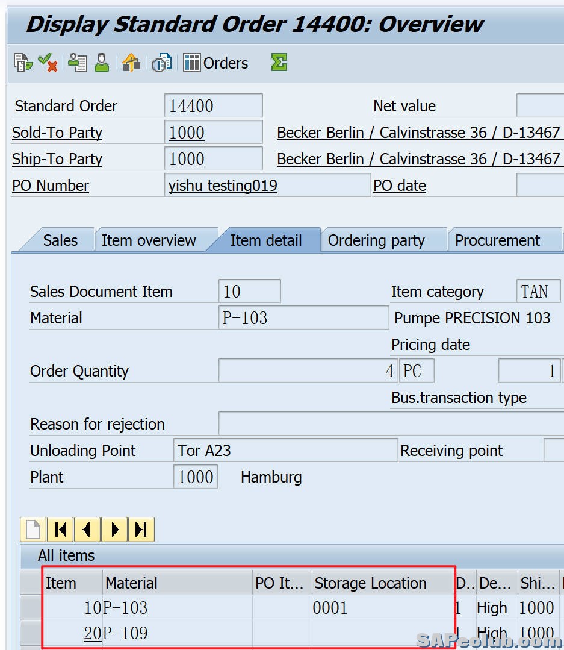Click item number 20 in items table
Viewport: 564px width, 650px height.
(93, 633)
